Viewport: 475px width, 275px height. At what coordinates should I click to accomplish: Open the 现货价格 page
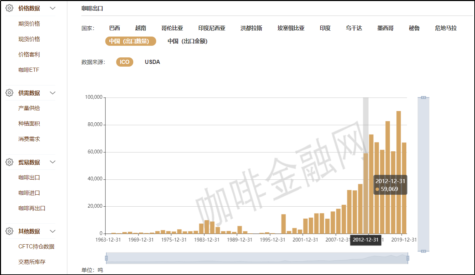tap(29, 39)
